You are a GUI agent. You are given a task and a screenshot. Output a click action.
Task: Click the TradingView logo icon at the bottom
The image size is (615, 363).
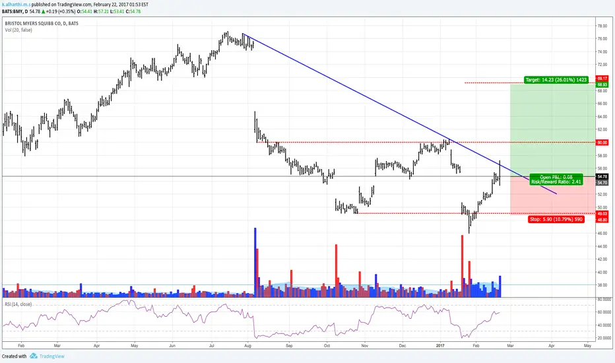(x=34, y=356)
